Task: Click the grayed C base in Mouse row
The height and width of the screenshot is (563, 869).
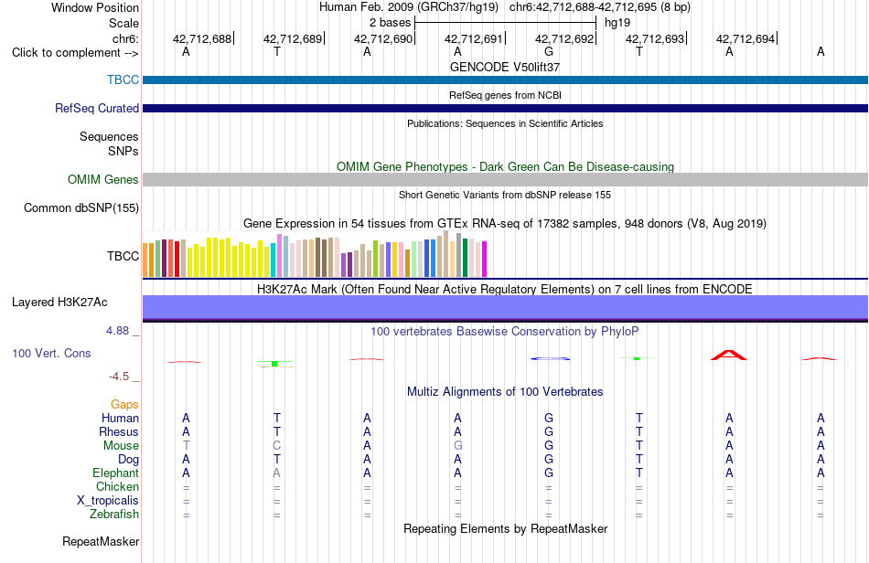Action: pyautogui.click(x=276, y=446)
